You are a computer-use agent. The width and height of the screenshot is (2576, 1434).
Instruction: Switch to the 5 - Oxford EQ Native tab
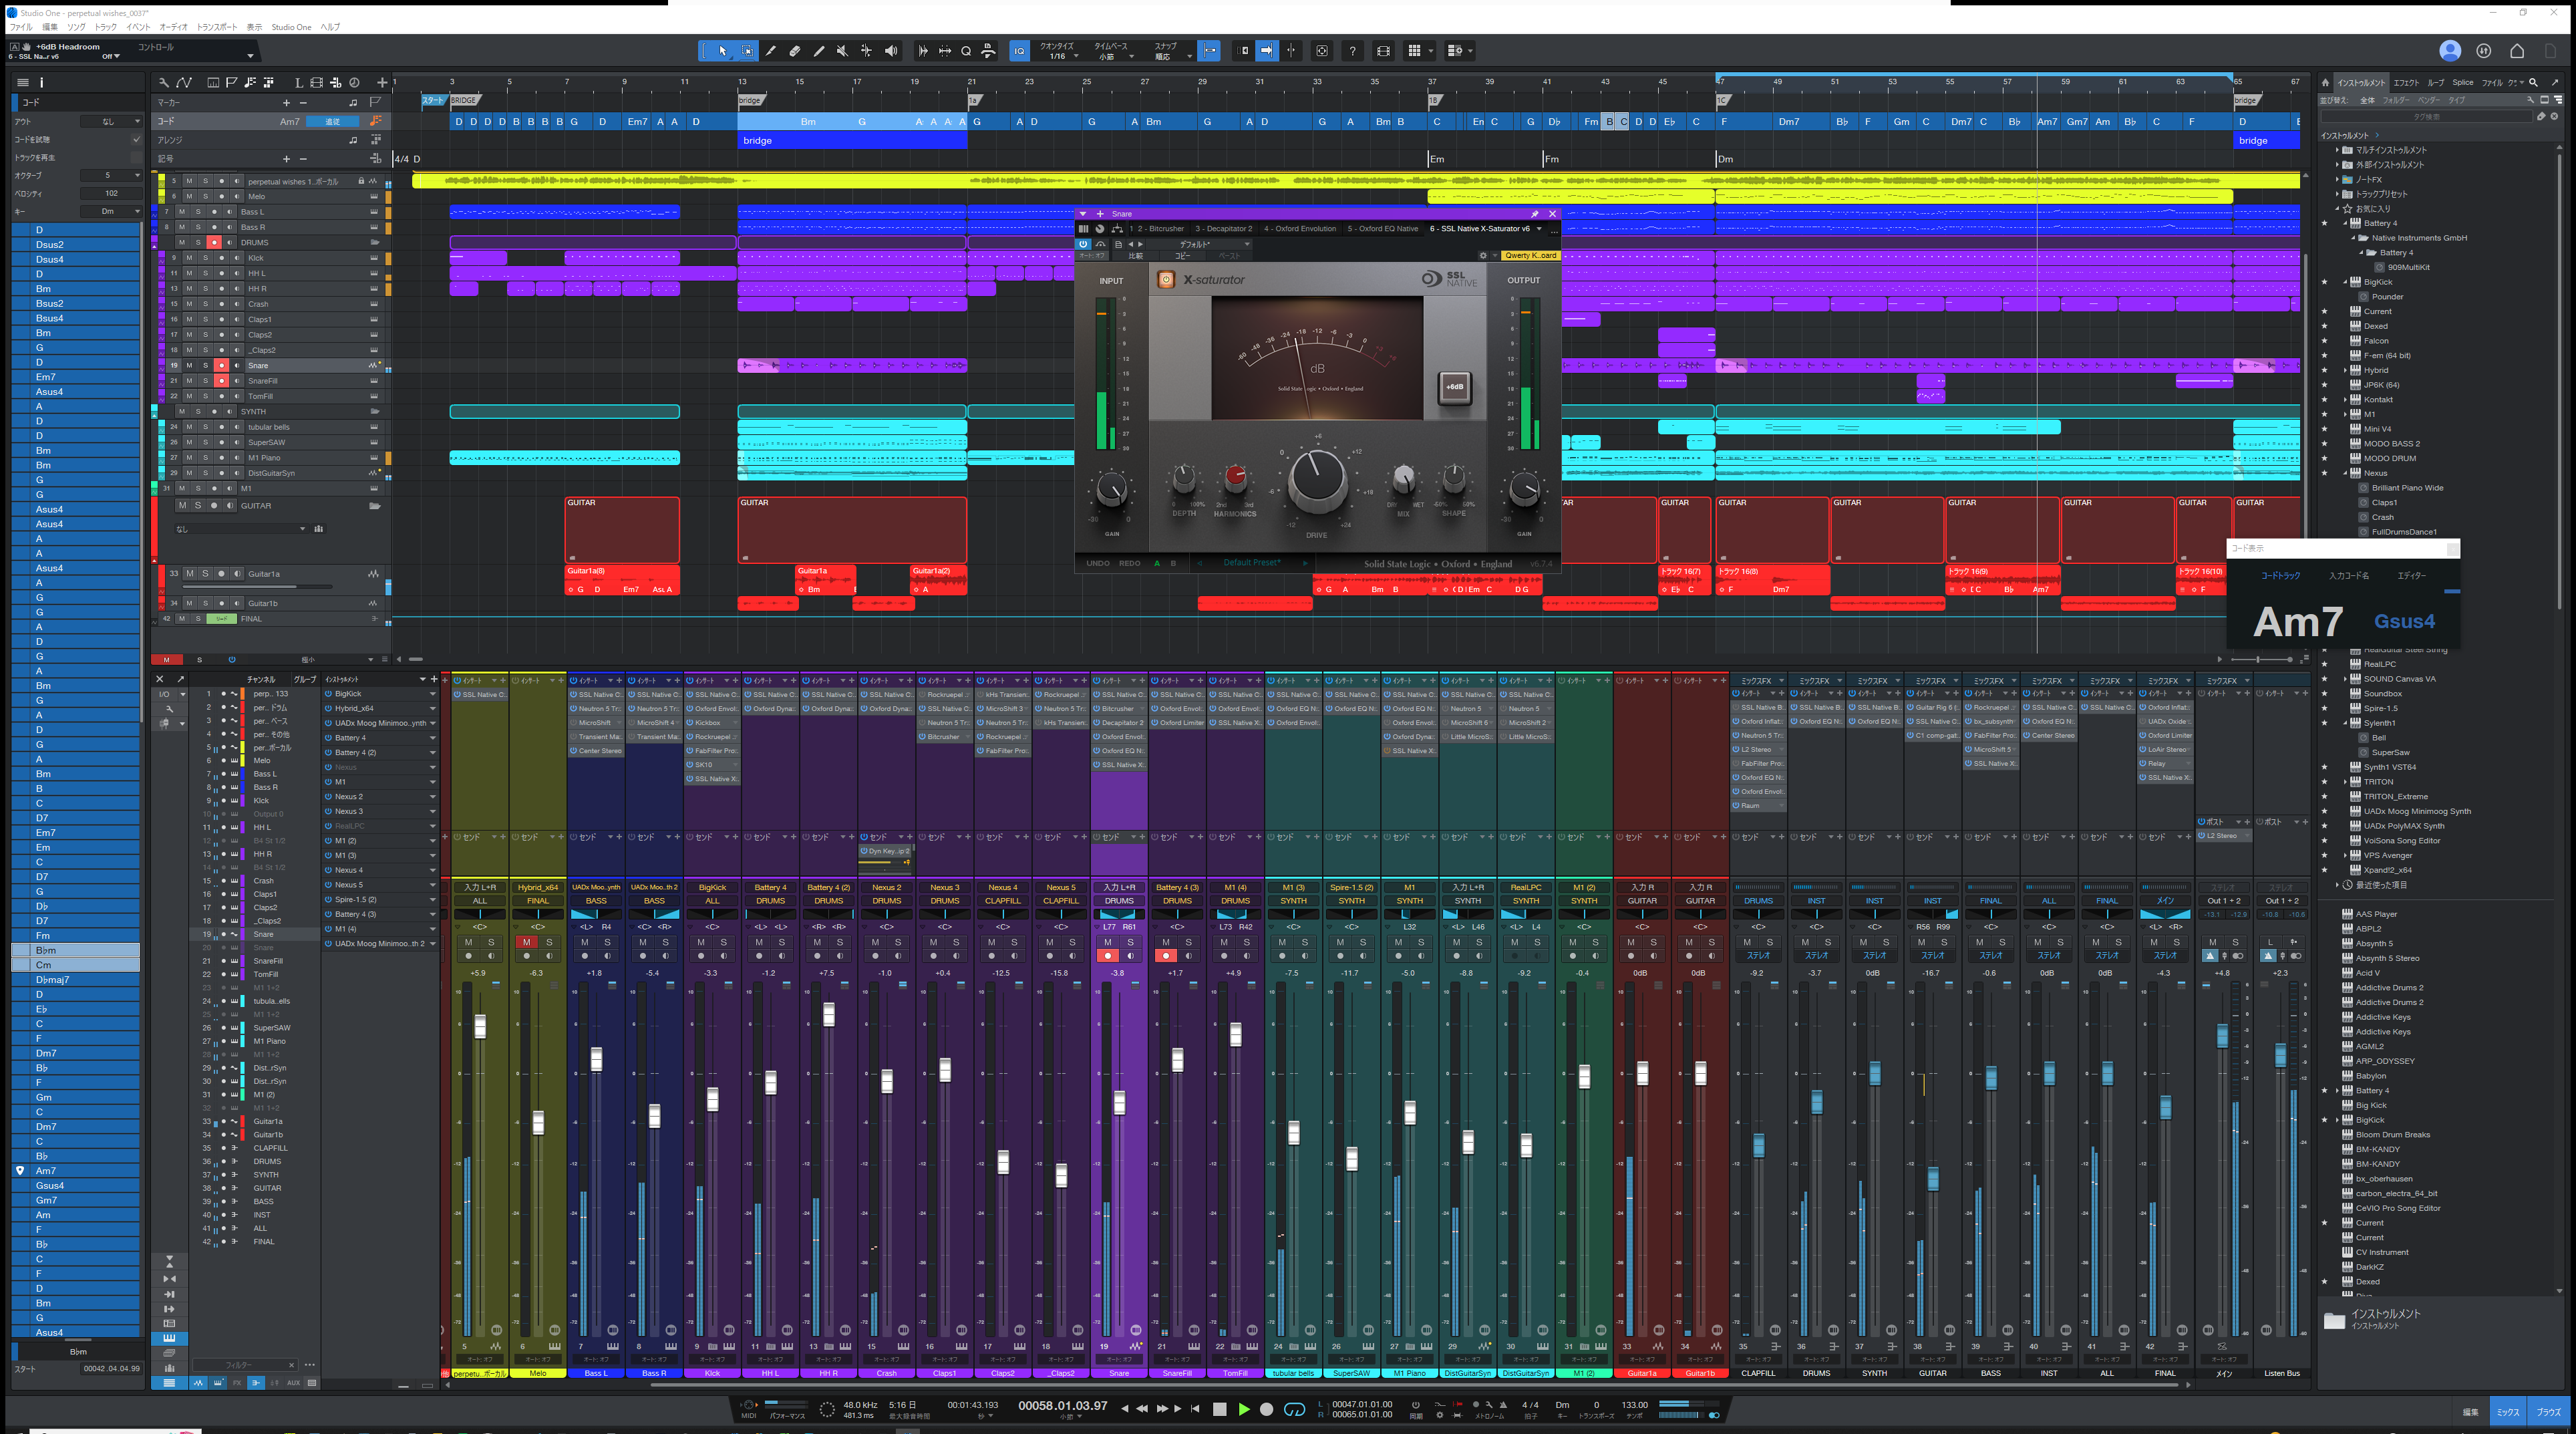tap(1382, 229)
